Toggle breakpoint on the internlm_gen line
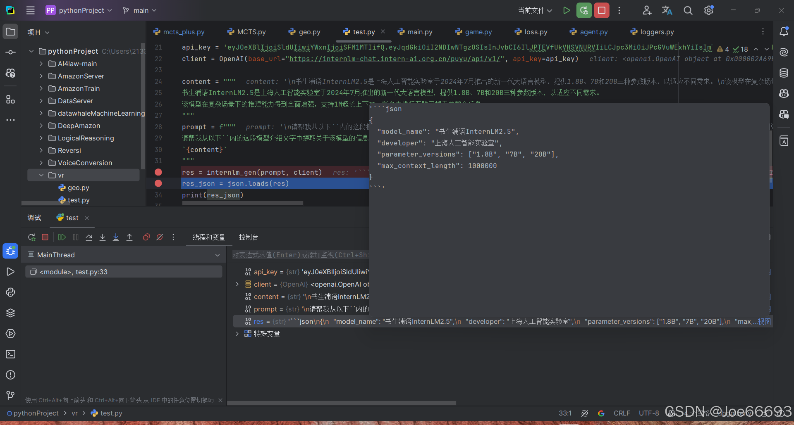794x425 pixels. pos(158,172)
